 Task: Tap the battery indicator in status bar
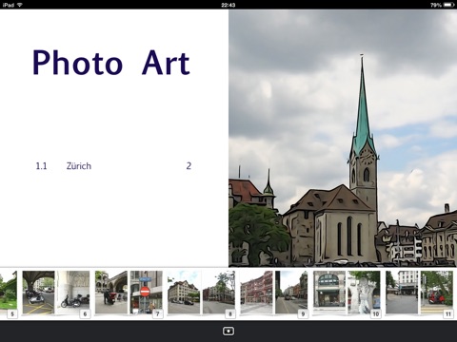tap(449, 5)
